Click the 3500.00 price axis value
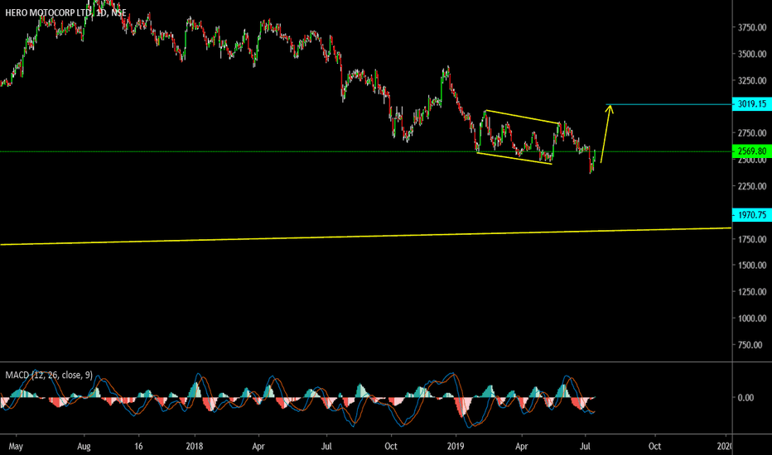This screenshot has height=455, width=772. click(752, 54)
